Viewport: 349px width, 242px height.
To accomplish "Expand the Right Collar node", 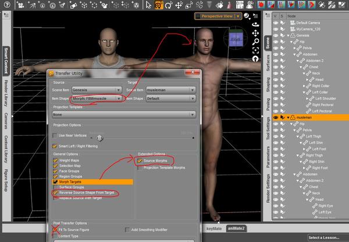I will coord(304,86).
